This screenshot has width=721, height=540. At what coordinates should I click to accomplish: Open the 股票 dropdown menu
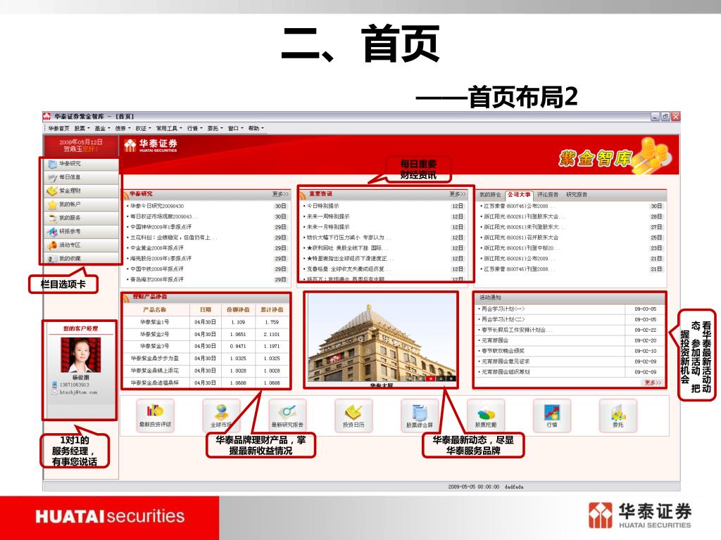(x=82, y=129)
